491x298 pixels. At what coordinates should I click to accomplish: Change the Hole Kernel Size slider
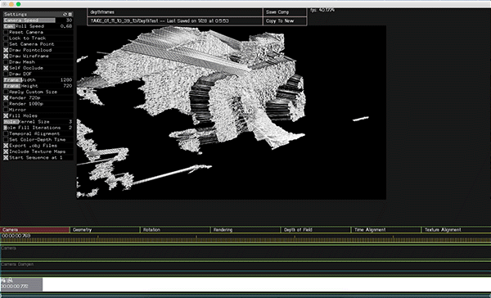click(x=38, y=122)
